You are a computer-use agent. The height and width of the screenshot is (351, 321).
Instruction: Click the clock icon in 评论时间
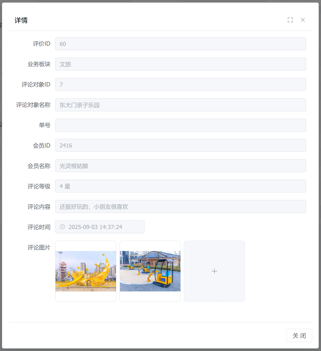pos(62,227)
